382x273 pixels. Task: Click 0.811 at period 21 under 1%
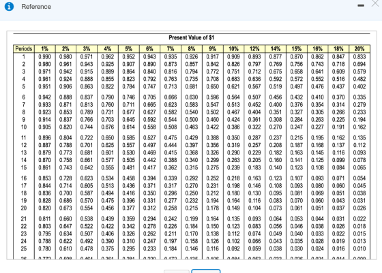[x=45, y=219]
